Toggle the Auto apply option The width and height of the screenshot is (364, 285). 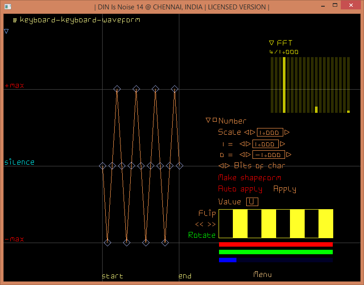[x=240, y=189]
